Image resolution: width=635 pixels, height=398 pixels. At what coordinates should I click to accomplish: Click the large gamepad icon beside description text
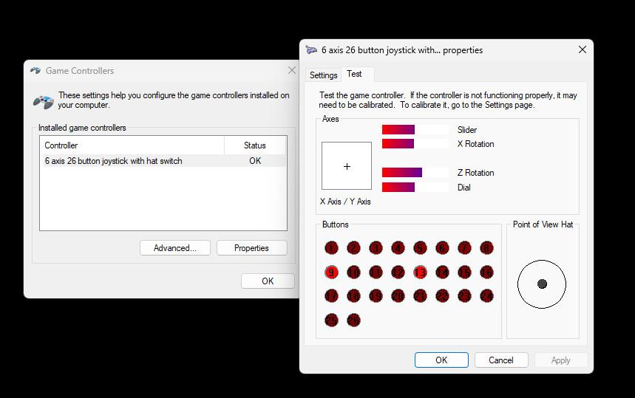coord(44,101)
